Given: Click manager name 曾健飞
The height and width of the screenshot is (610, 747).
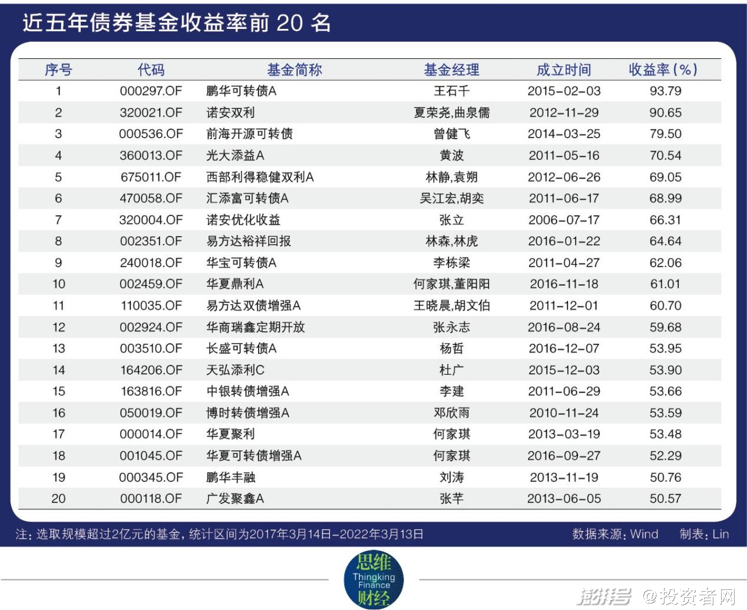Looking at the screenshot, I should [x=452, y=134].
